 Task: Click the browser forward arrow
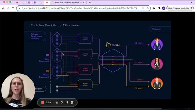(x=8, y=8)
